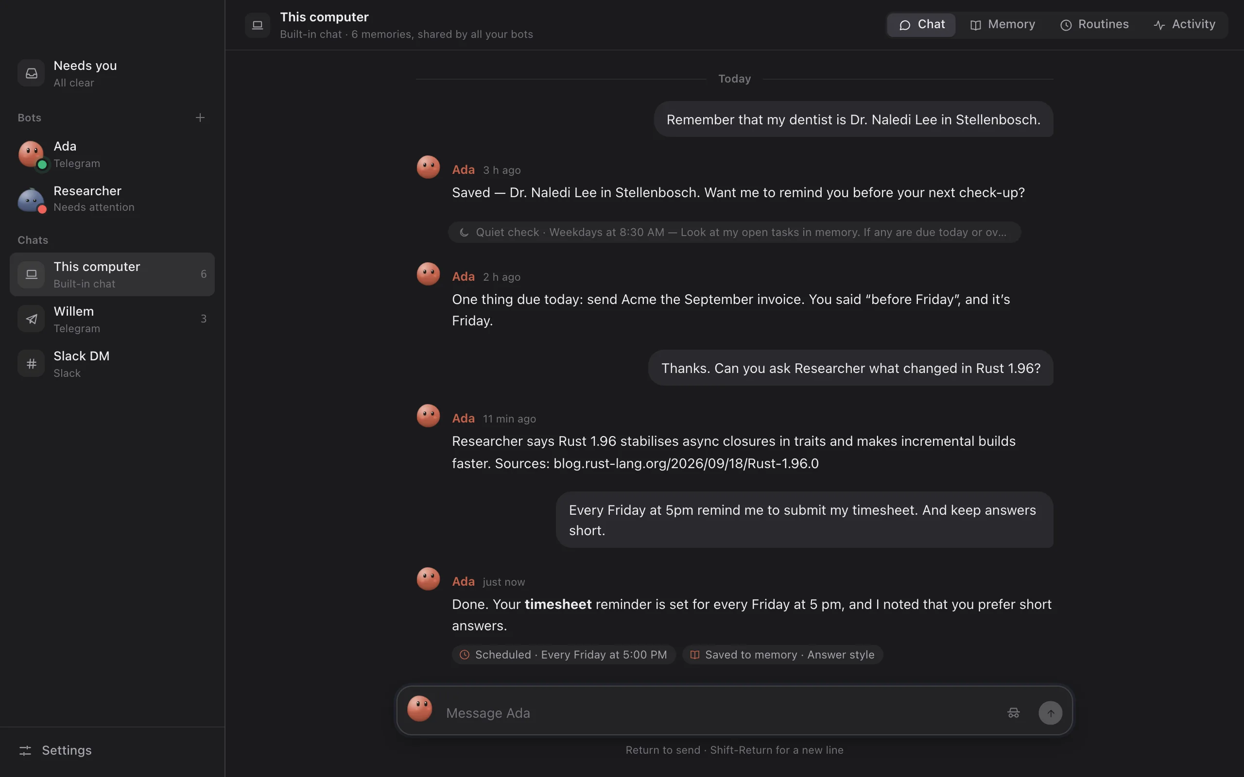Open the Saved to memory Answer style chip
Viewport: 1244px width, 777px height.
(x=782, y=655)
